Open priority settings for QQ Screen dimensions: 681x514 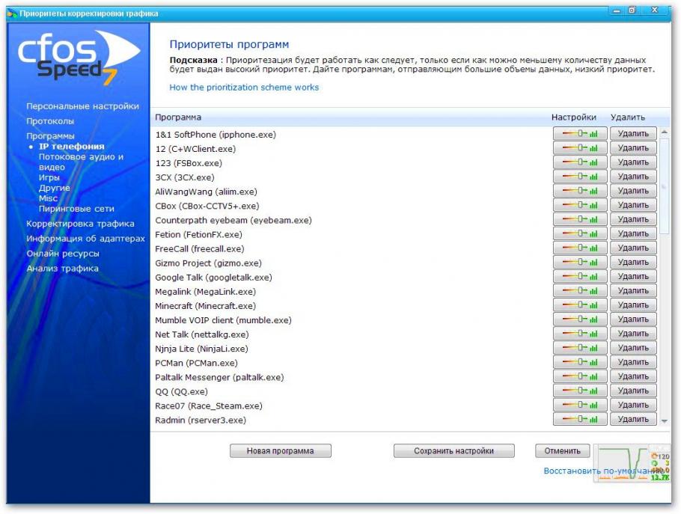[x=580, y=391]
